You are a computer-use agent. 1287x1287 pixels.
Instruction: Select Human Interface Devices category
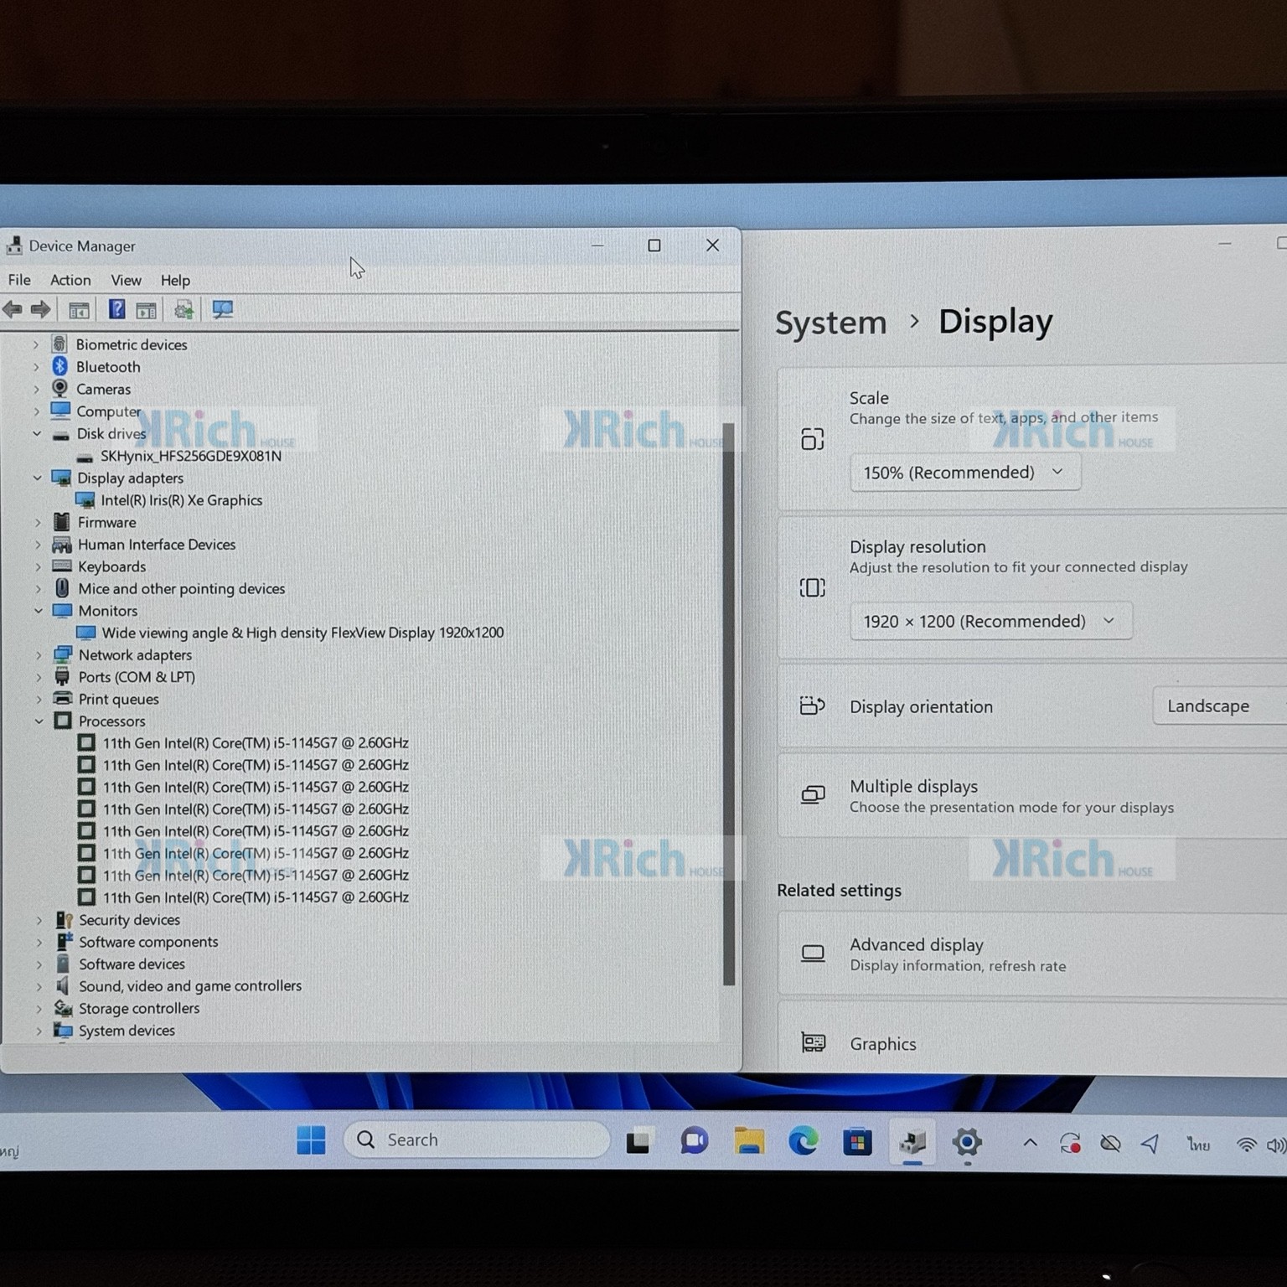[157, 545]
